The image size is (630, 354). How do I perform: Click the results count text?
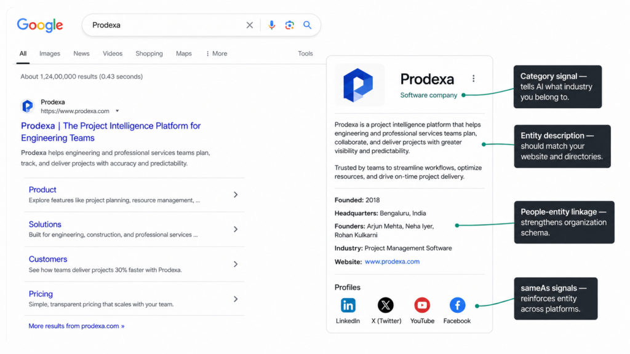click(82, 77)
